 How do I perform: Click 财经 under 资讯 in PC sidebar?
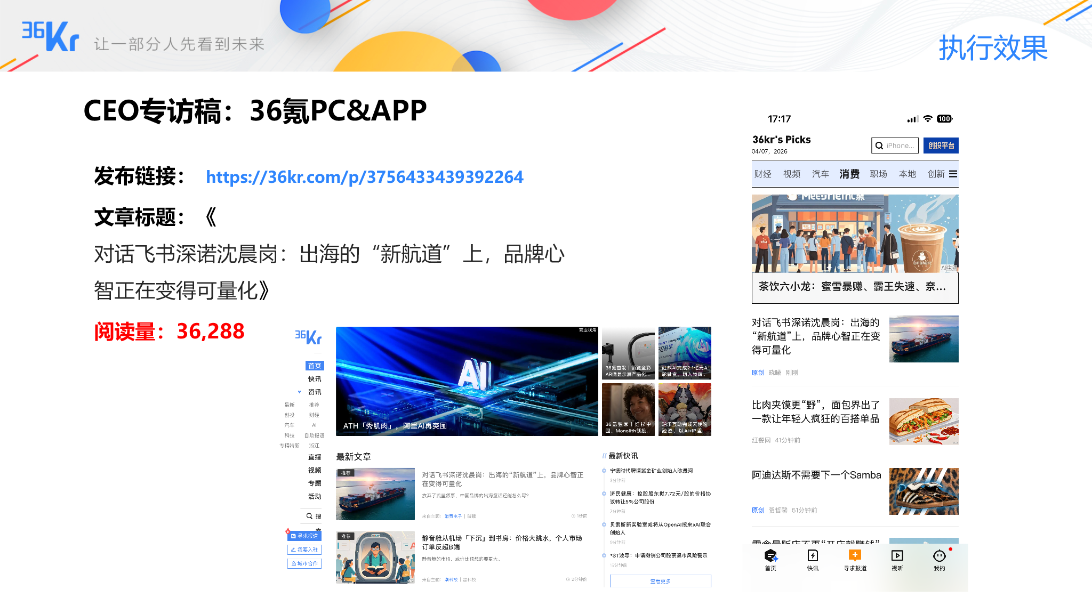point(314,415)
